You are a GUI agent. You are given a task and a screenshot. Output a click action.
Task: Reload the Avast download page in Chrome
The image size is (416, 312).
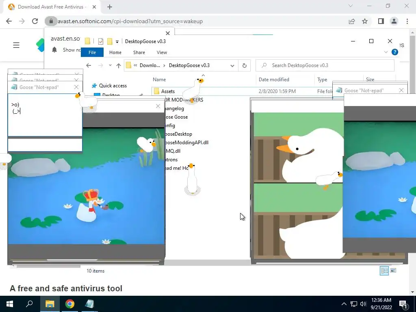pos(35,21)
